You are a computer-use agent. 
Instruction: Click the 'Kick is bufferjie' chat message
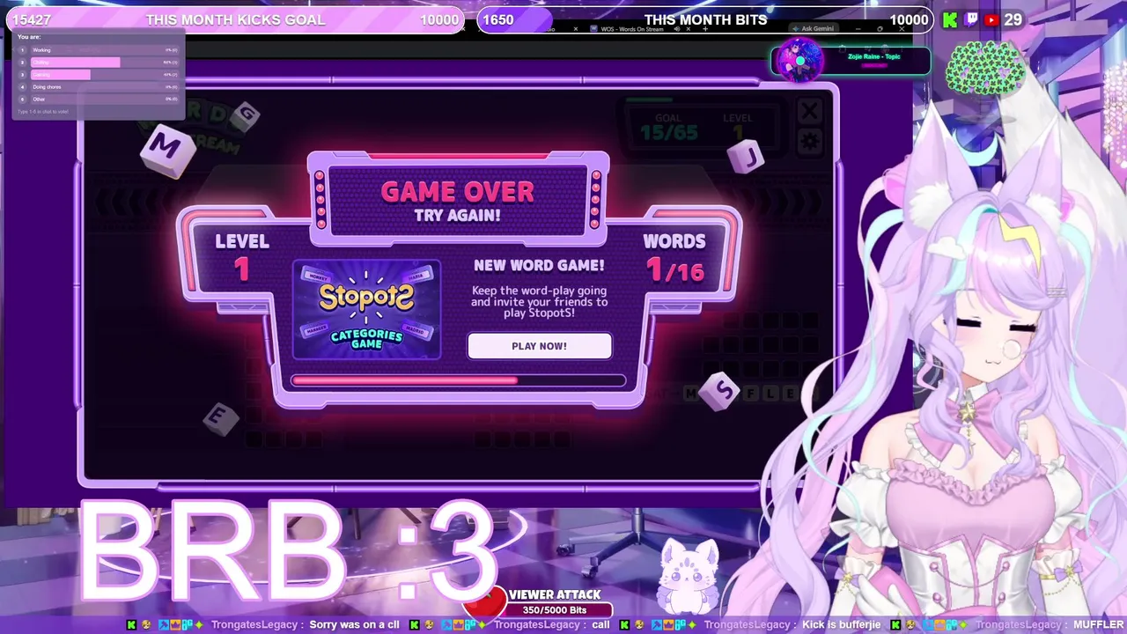click(841, 625)
